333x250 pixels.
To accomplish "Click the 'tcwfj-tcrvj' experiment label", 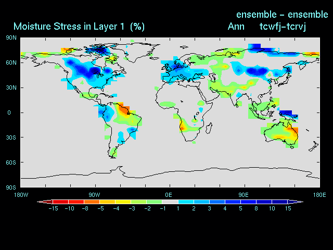I will point(283,27).
